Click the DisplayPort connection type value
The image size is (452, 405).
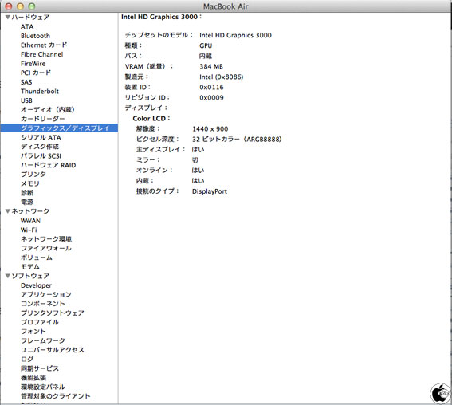(210, 191)
